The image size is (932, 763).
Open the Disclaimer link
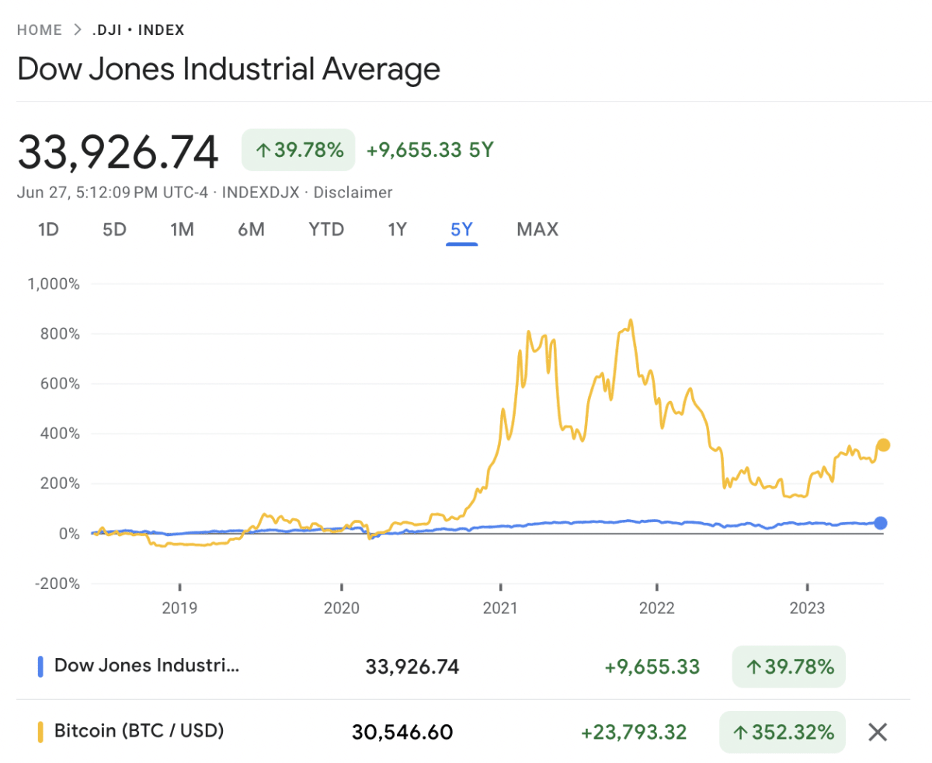[353, 192]
